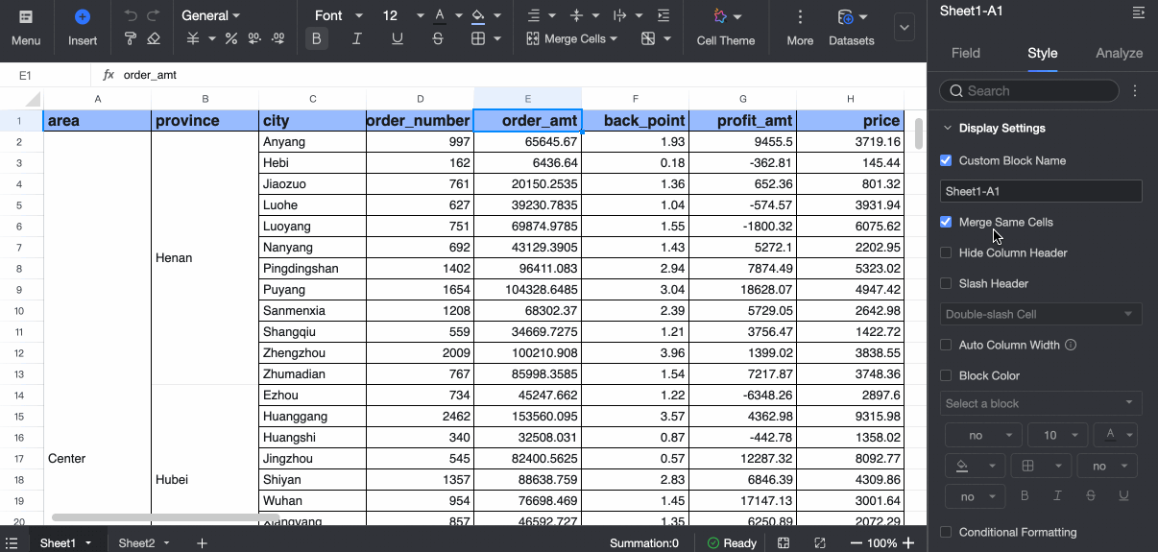Click the format painter icon

pos(131,39)
